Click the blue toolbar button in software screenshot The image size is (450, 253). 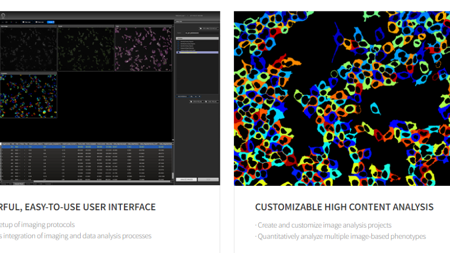click(51, 22)
